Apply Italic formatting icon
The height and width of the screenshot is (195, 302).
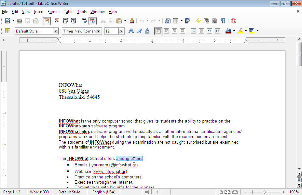click(x=139, y=31)
